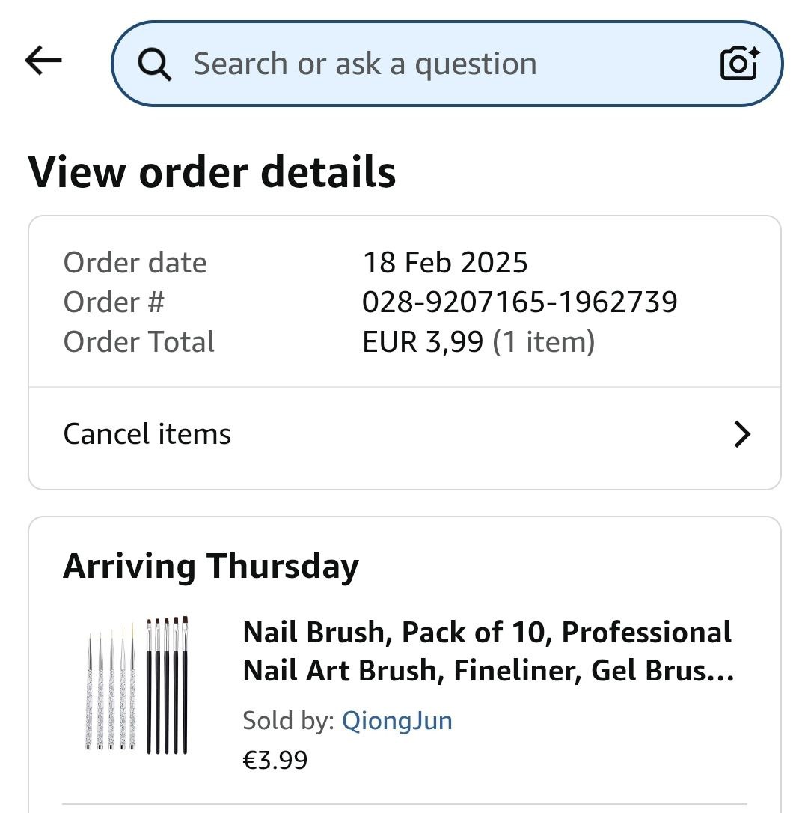Select the 'Cancel items' option text

147,434
